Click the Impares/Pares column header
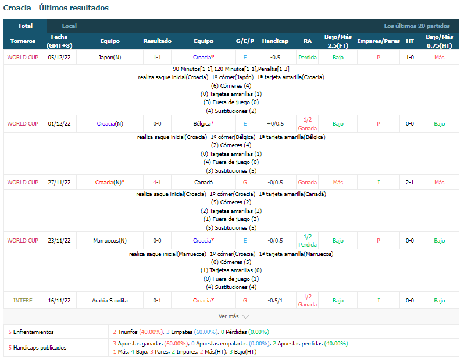464x360 pixels. coord(378,41)
